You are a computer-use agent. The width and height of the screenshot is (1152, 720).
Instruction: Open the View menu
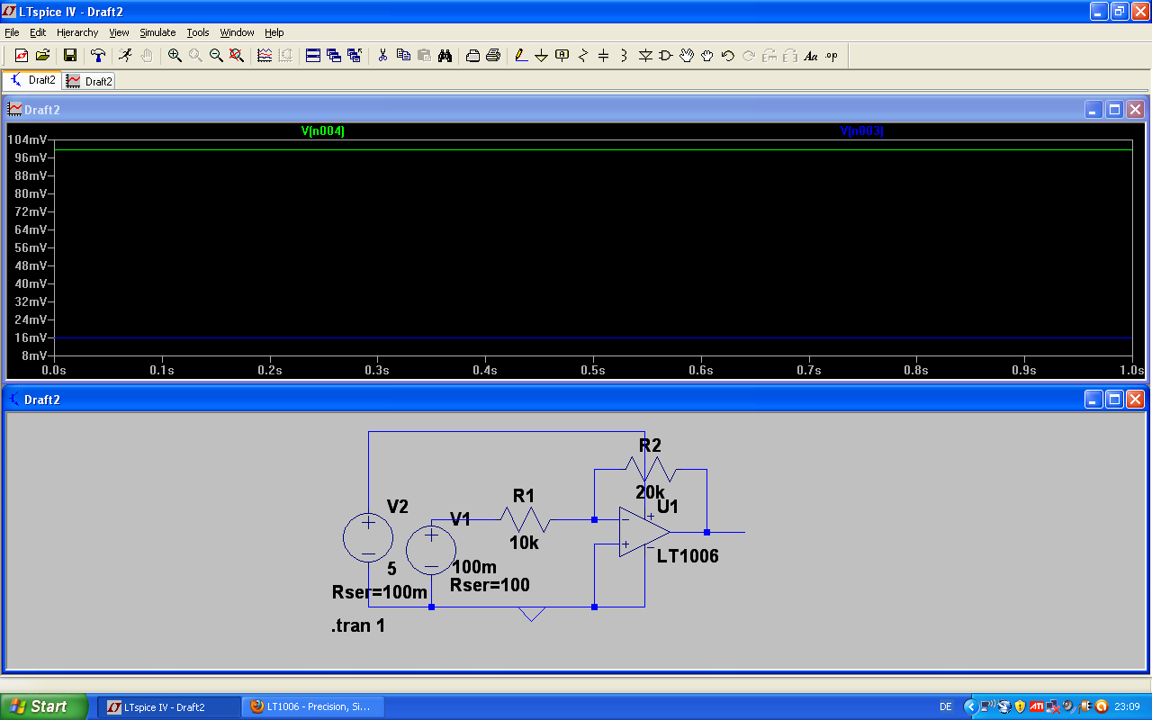coord(119,32)
